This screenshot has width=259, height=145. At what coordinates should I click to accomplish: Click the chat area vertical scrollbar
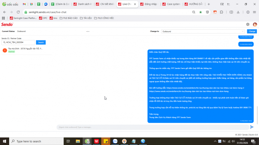pos(257,115)
